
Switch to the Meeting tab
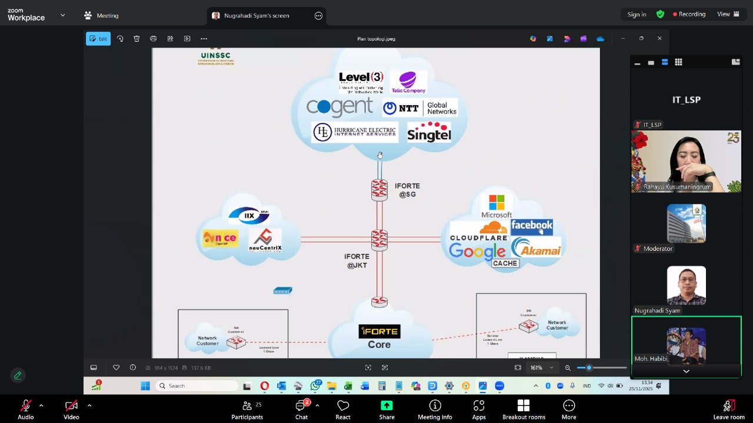(x=101, y=15)
